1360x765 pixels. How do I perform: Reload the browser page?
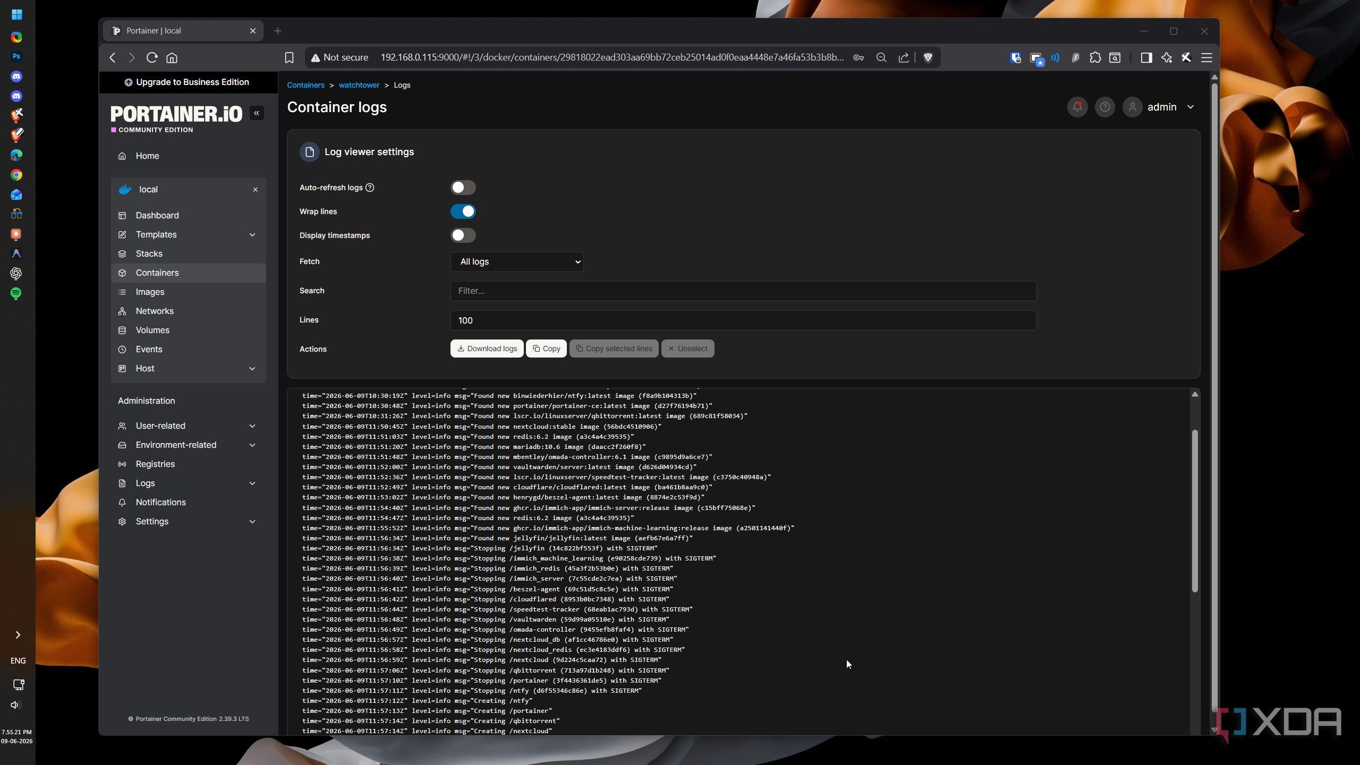(x=152, y=57)
